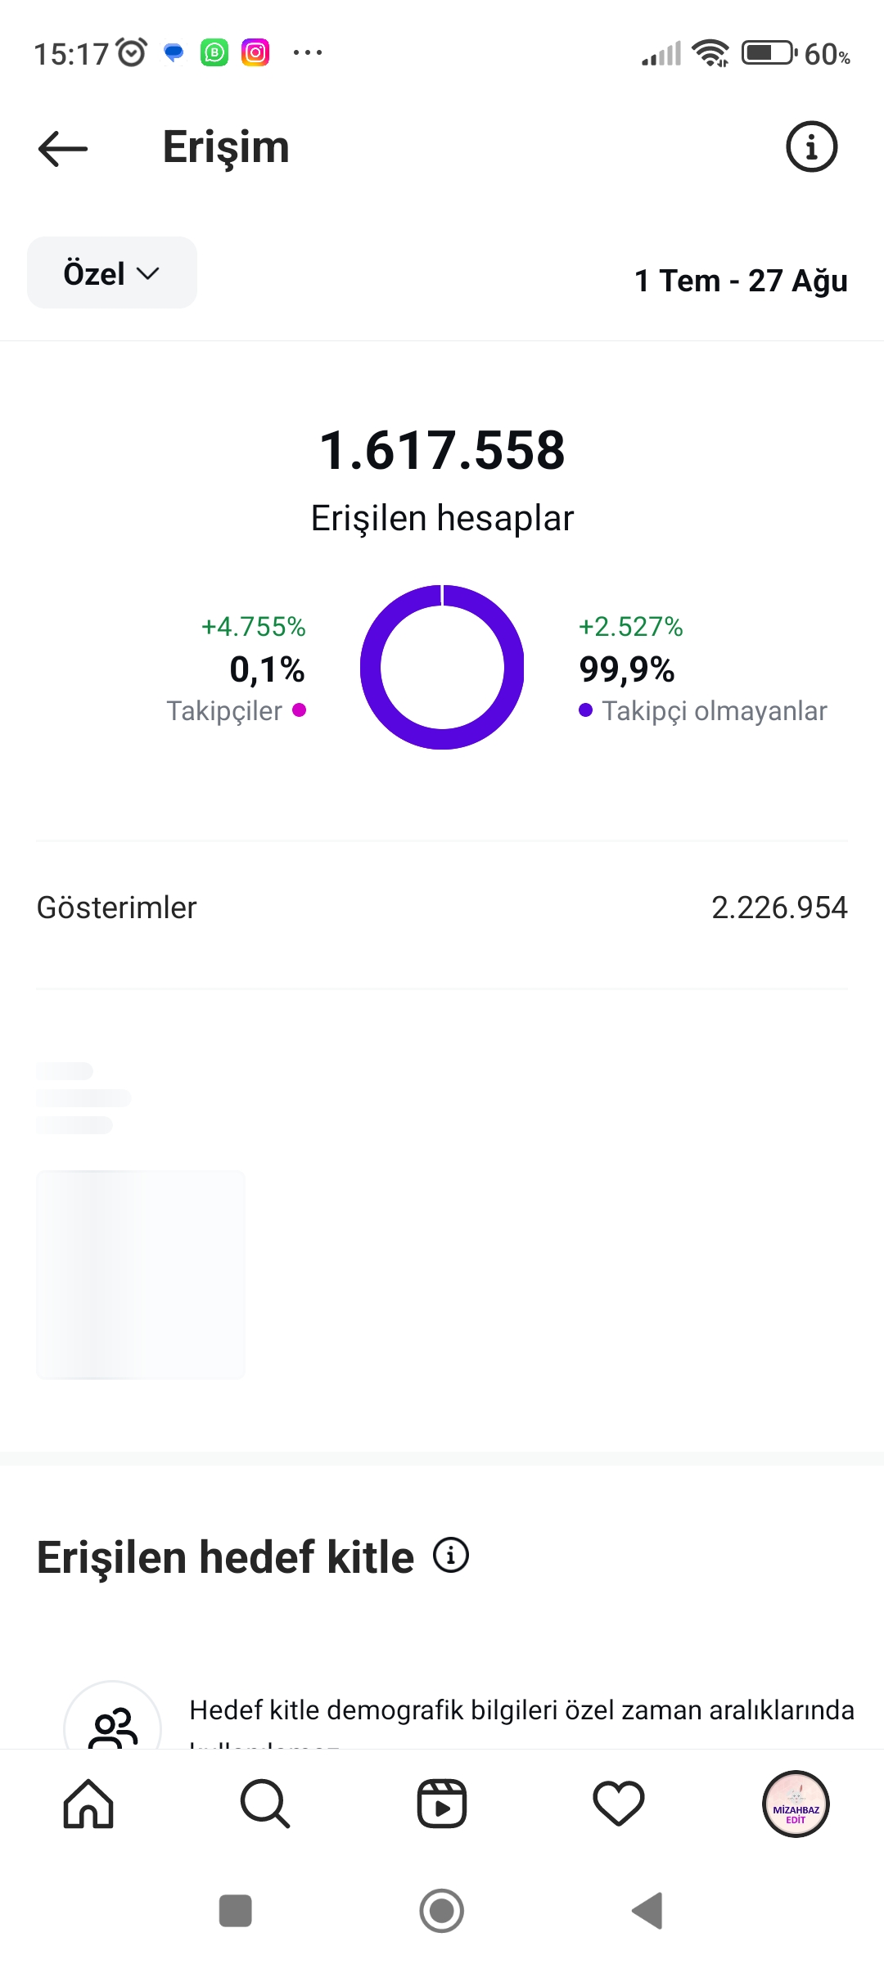Open the Search magnifier icon
This screenshot has height=1964, width=884.
pyautogui.click(x=265, y=1804)
